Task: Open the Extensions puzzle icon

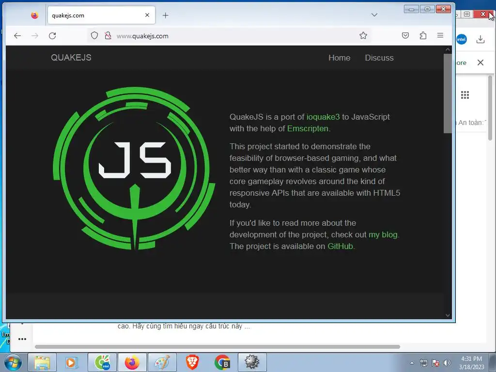Action: pos(423,35)
